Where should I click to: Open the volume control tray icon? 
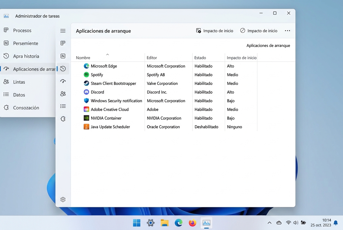(x=296, y=223)
